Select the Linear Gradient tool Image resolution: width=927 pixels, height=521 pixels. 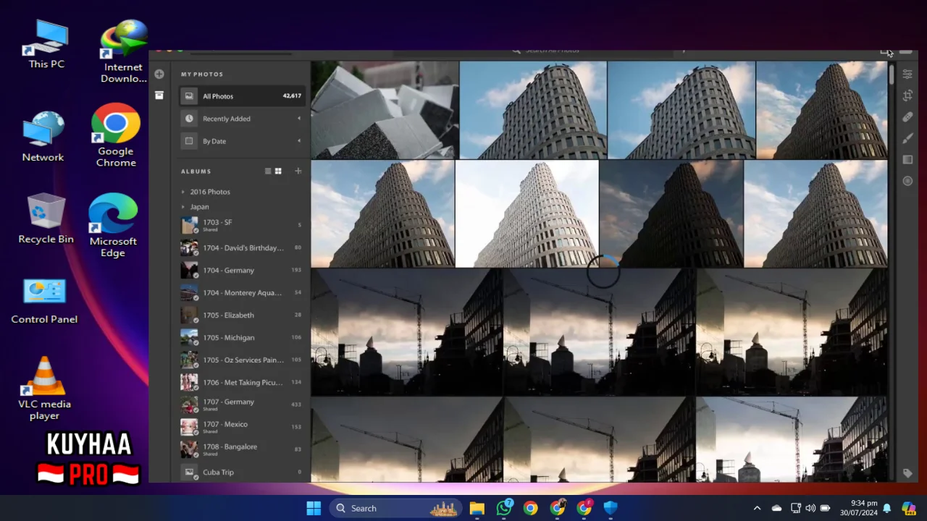907,159
